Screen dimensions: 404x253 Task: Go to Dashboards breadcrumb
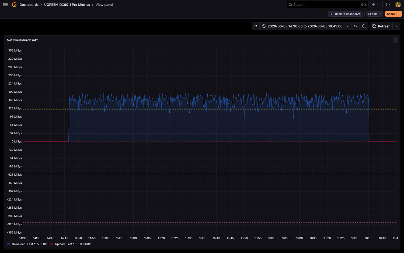coord(29,5)
